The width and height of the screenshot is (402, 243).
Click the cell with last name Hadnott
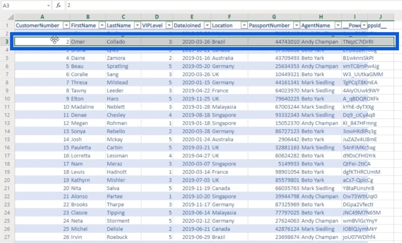click(123, 172)
